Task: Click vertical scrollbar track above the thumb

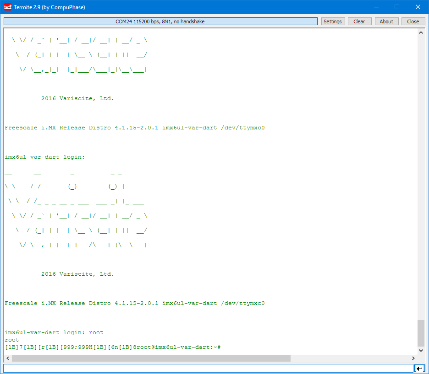Action: 421,183
